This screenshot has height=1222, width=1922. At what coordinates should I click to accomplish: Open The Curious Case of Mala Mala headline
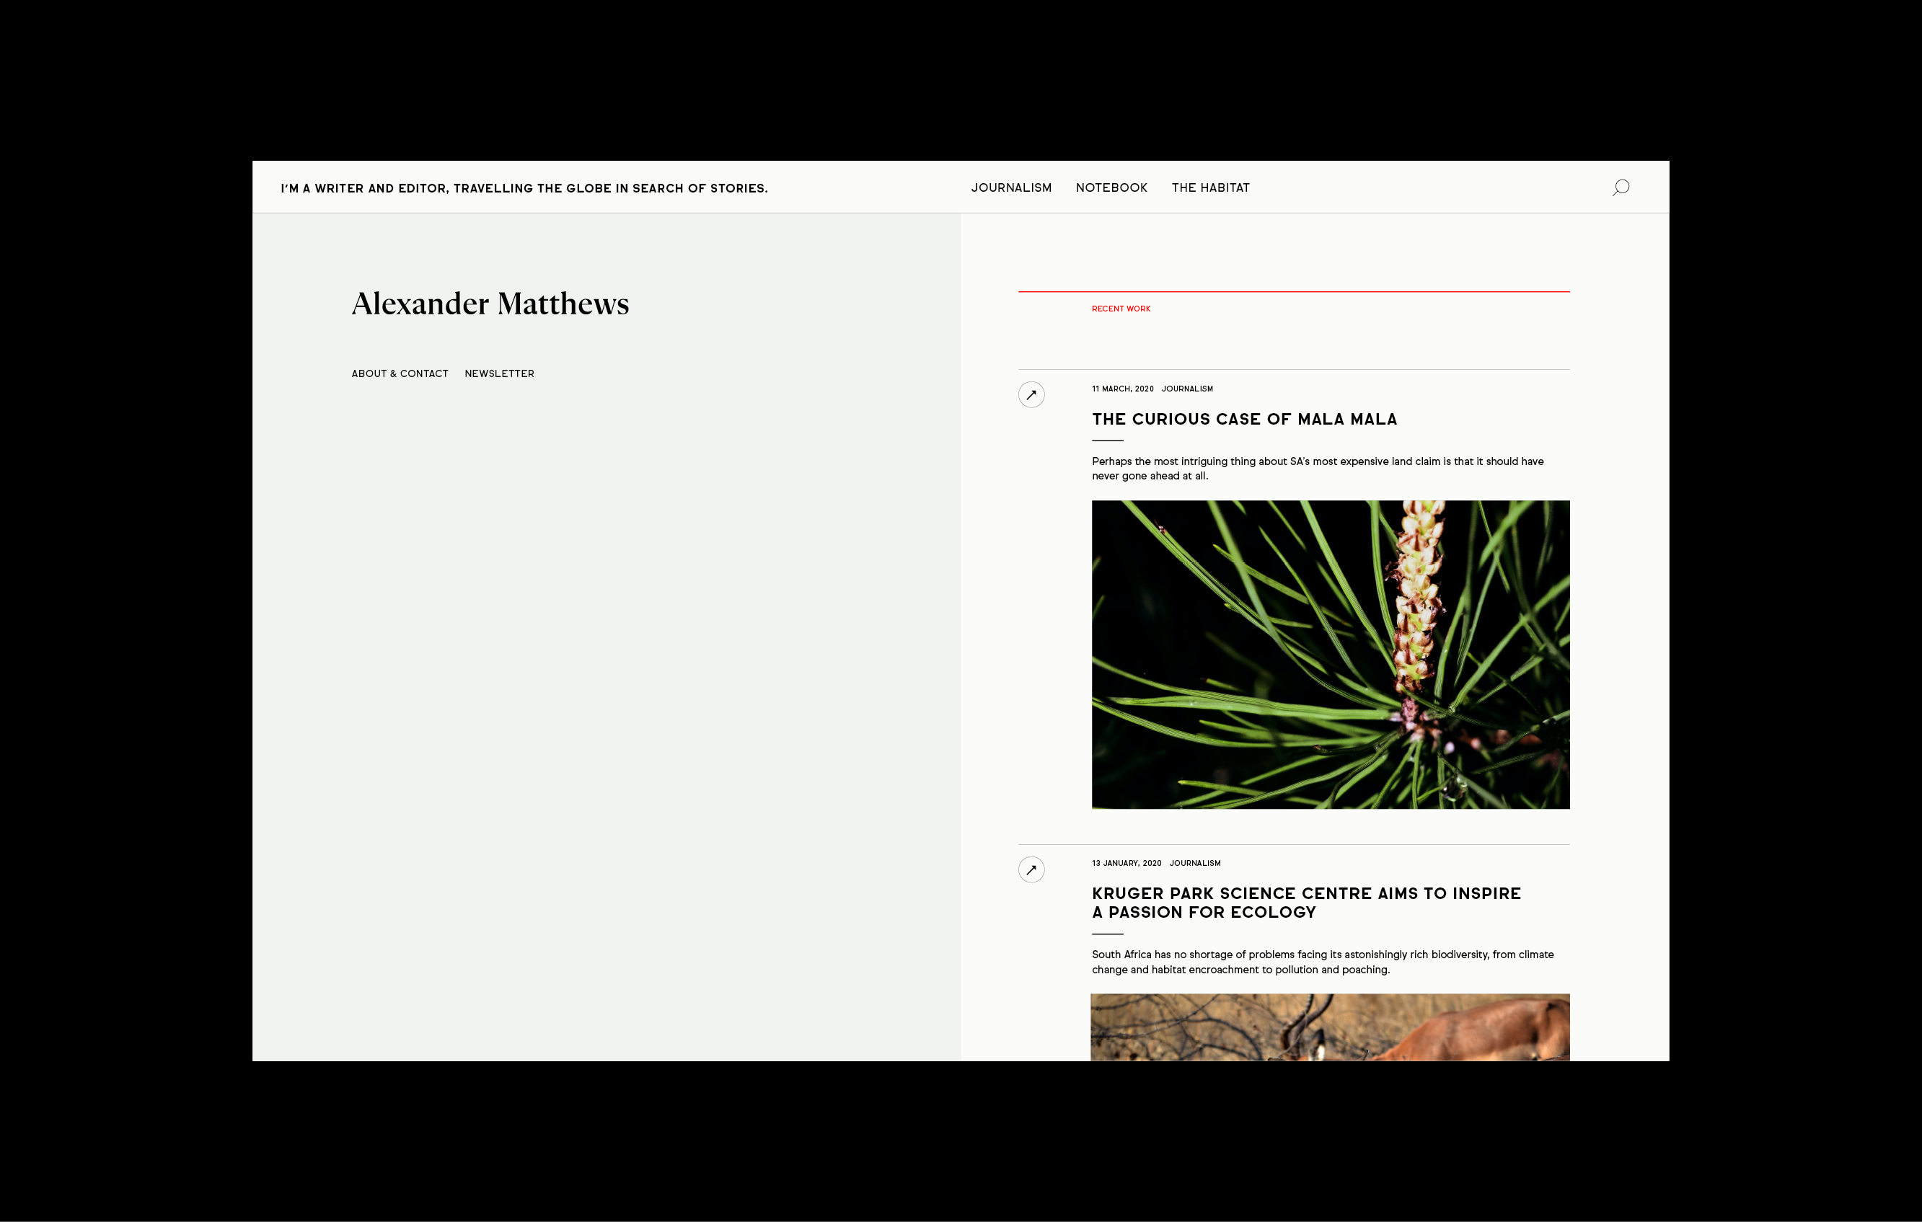coord(1243,420)
